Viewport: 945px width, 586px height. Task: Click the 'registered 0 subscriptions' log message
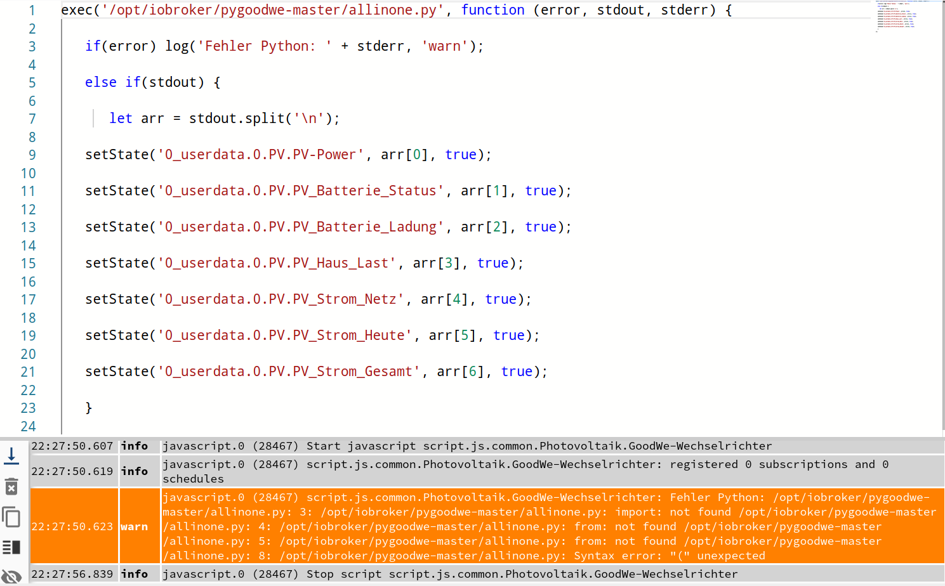pos(525,471)
